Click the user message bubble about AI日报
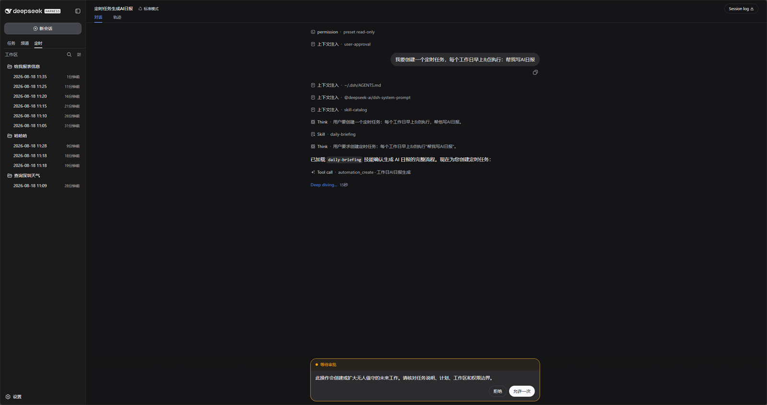Image resolution: width=767 pixels, height=405 pixels. click(x=465, y=59)
